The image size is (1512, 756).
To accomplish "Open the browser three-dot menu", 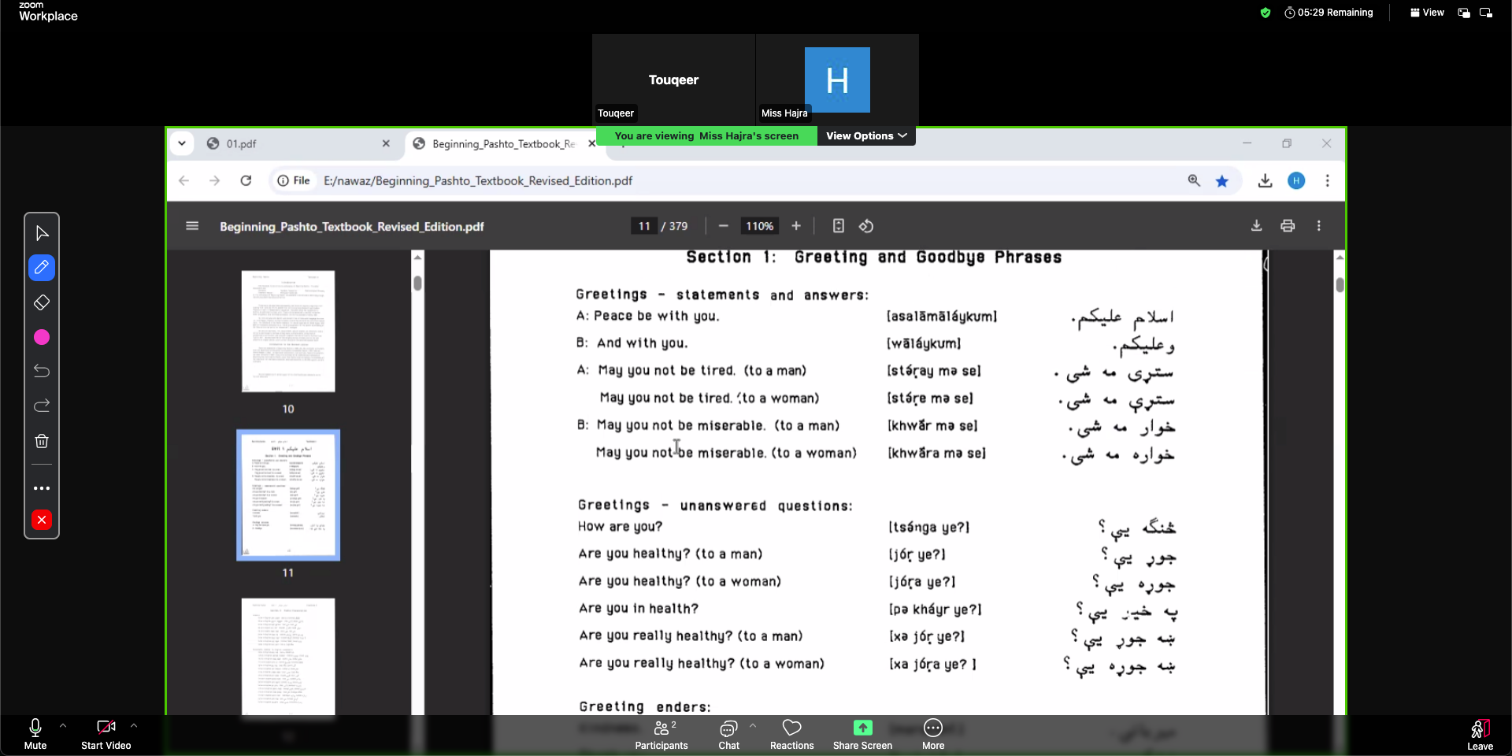I will 1328,180.
